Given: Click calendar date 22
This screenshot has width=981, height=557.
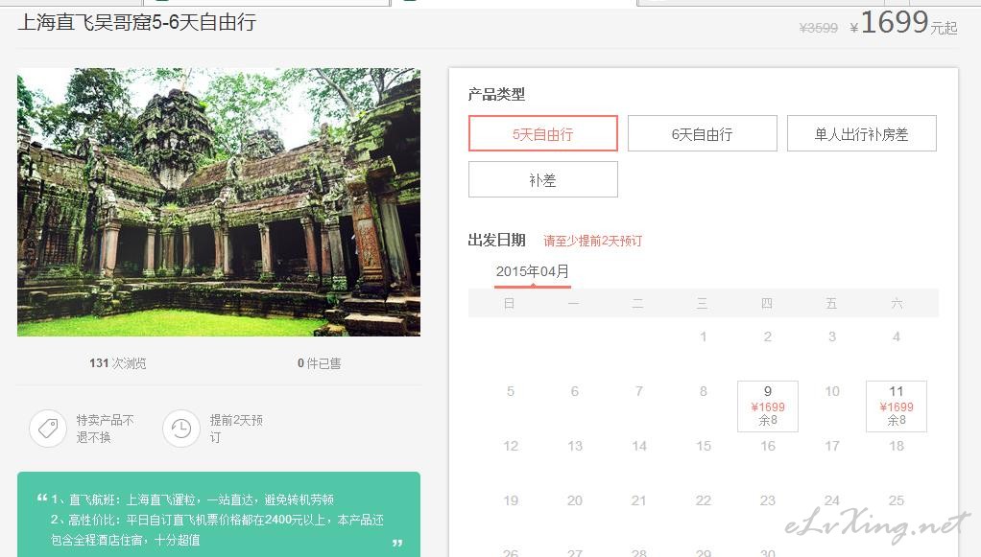Looking at the screenshot, I should coord(704,500).
